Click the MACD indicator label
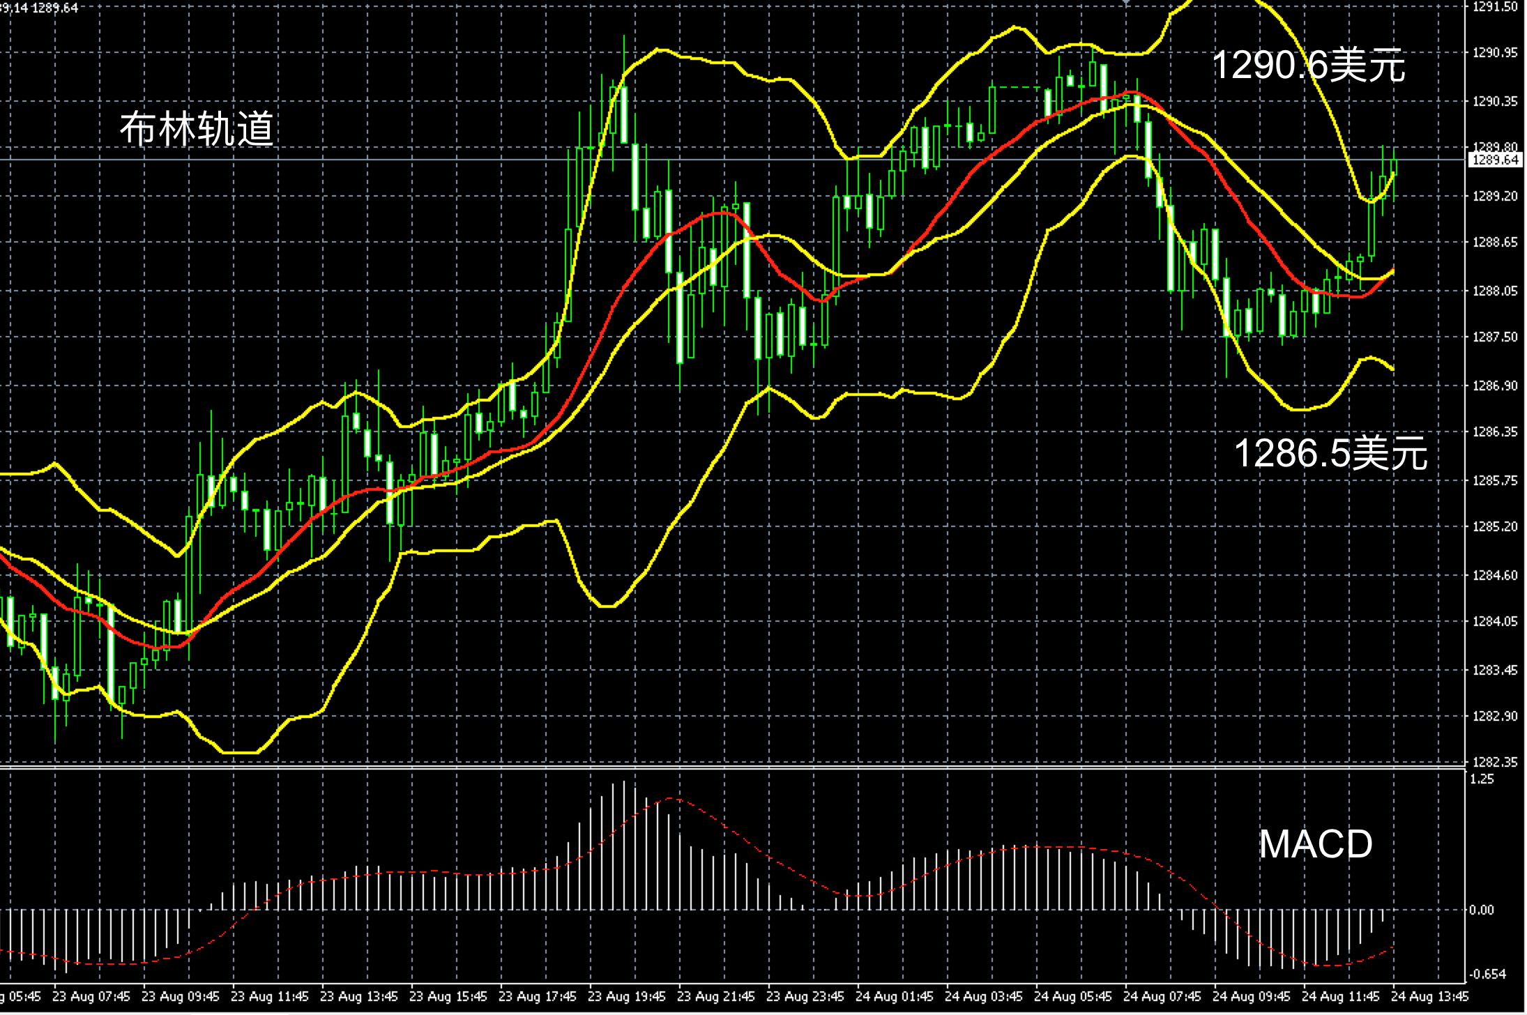The width and height of the screenshot is (1527, 1015). (1315, 844)
